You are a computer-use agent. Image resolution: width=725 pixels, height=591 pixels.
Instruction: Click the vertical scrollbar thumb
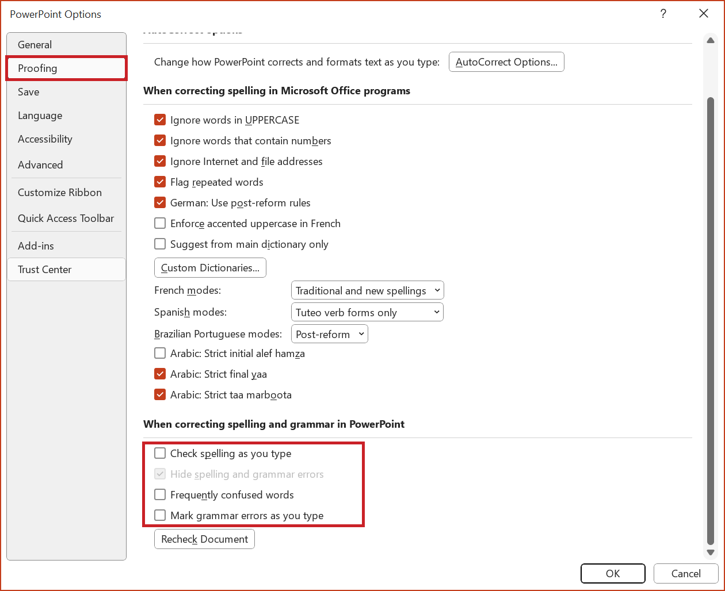pos(711,321)
